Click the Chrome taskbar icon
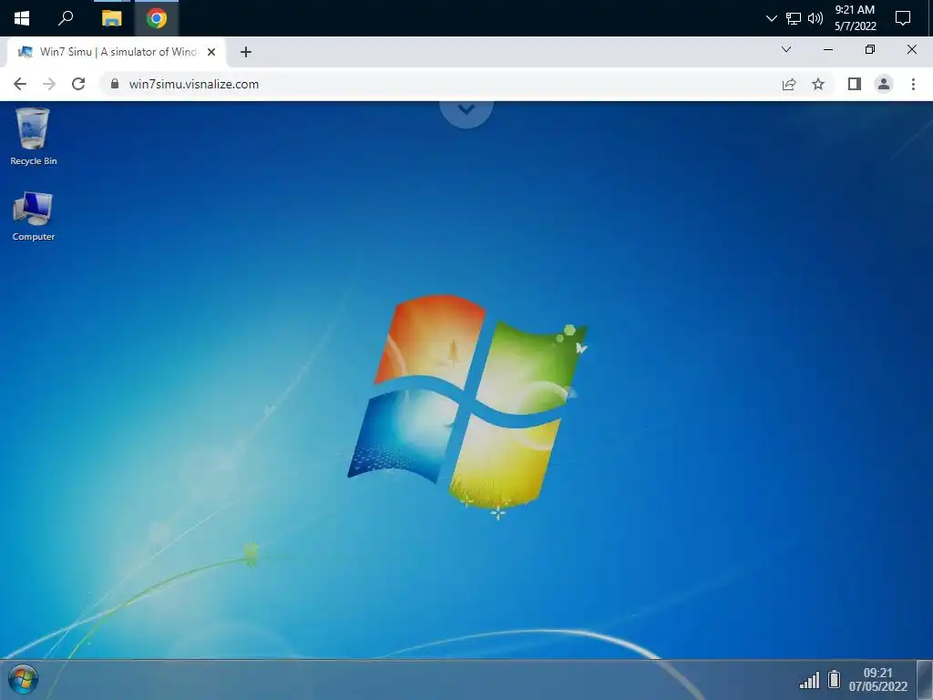933x700 pixels. click(157, 18)
